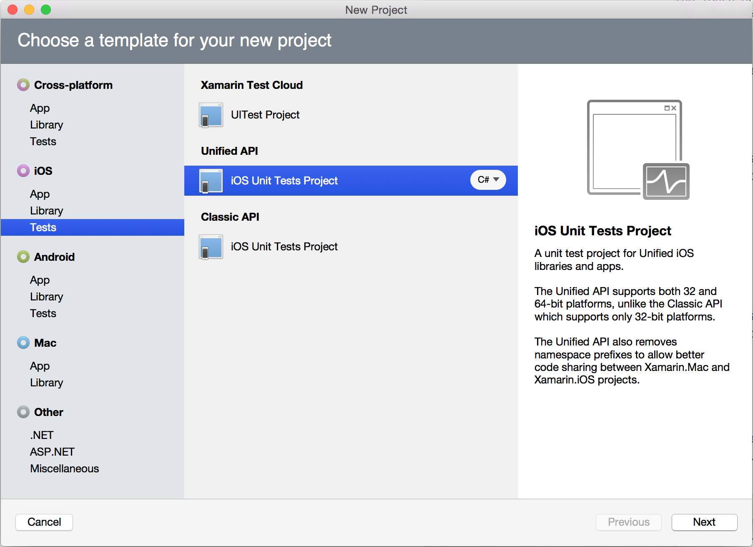Image resolution: width=753 pixels, height=547 pixels.
Task: Select App under Cross-platform
Action: 40,108
